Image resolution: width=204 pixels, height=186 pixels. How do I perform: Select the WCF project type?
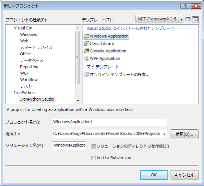tap(25, 73)
